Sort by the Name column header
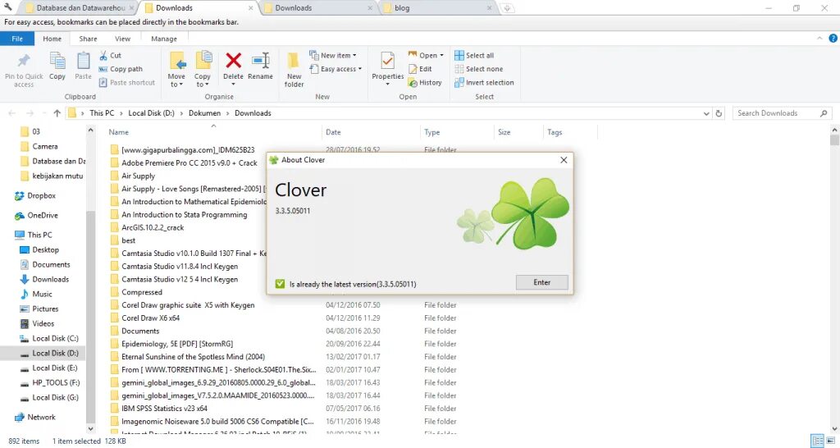840x448 pixels. point(118,132)
